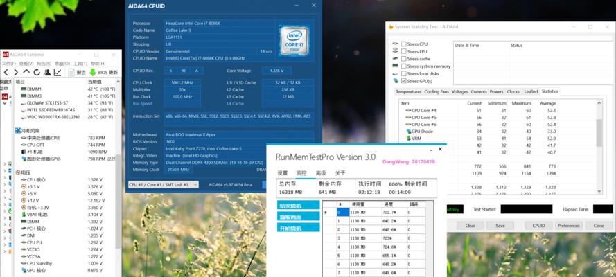Open the graph icon in AIDA64 toolbar
The image size is (616, 277).
[x=58, y=72]
